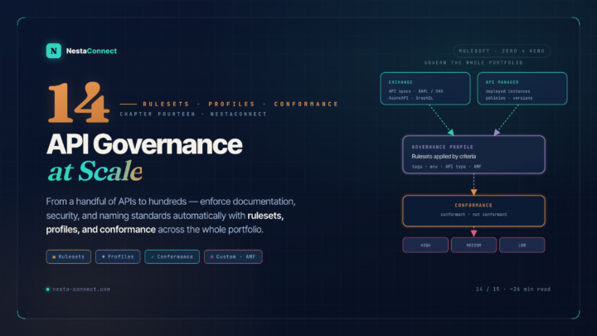Click the NestaConnect brand name

coord(91,51)
